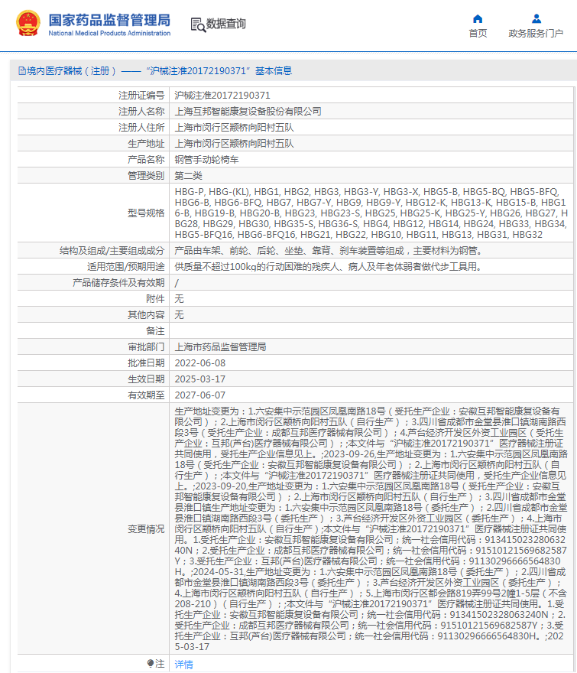
Task: Click the 其他内容 row label
Action: tap(146, 315)
